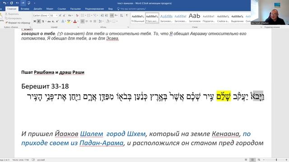Screen dimensions: 289x162
Task: Undo the last action in Quick Access toolbar
Action: pyautogui.click(x=5, y=3)
